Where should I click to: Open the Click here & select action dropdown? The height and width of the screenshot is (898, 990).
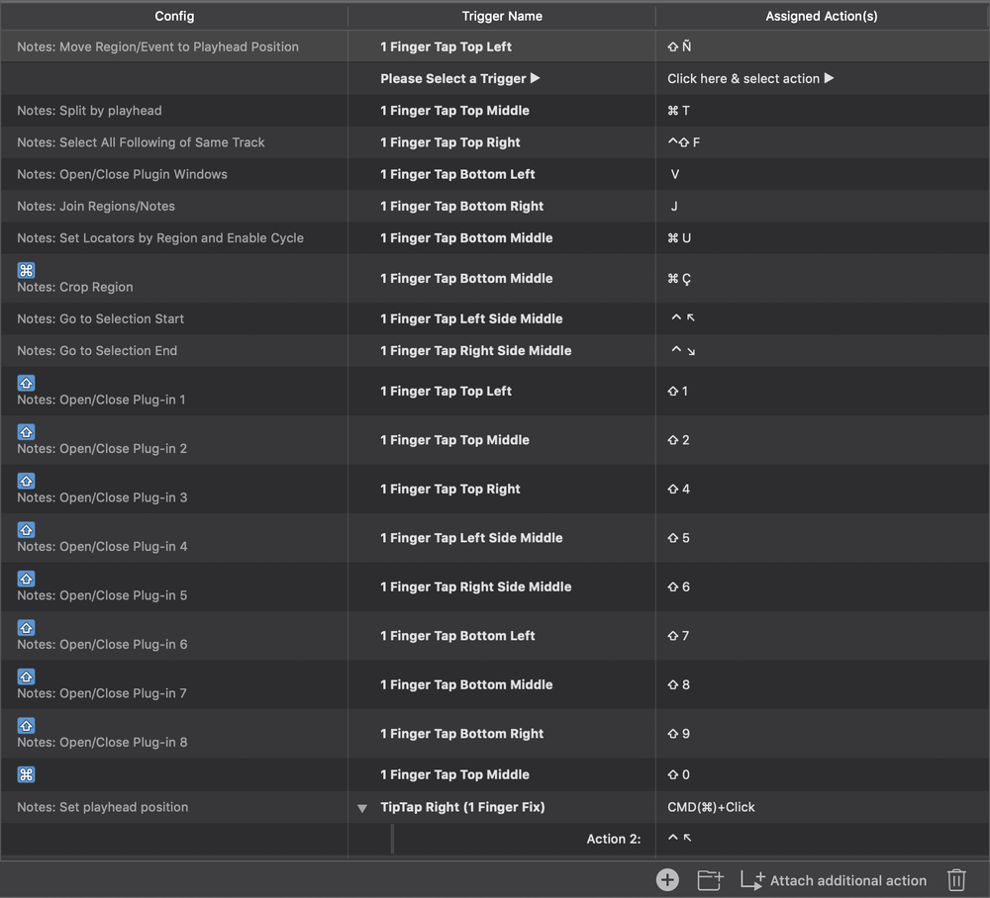tap(750, 78)
